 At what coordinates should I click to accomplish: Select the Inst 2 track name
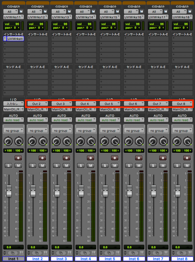coord(38,259)
